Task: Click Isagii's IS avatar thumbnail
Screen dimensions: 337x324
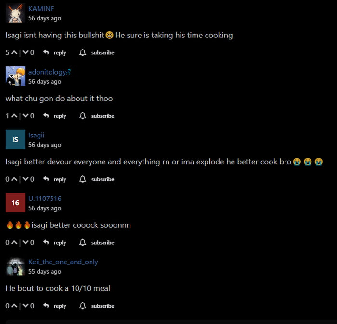Action: coord(15,139)
